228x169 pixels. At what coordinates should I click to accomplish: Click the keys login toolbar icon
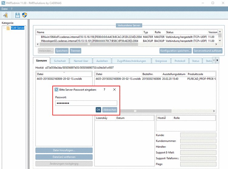tap(6, 15)
